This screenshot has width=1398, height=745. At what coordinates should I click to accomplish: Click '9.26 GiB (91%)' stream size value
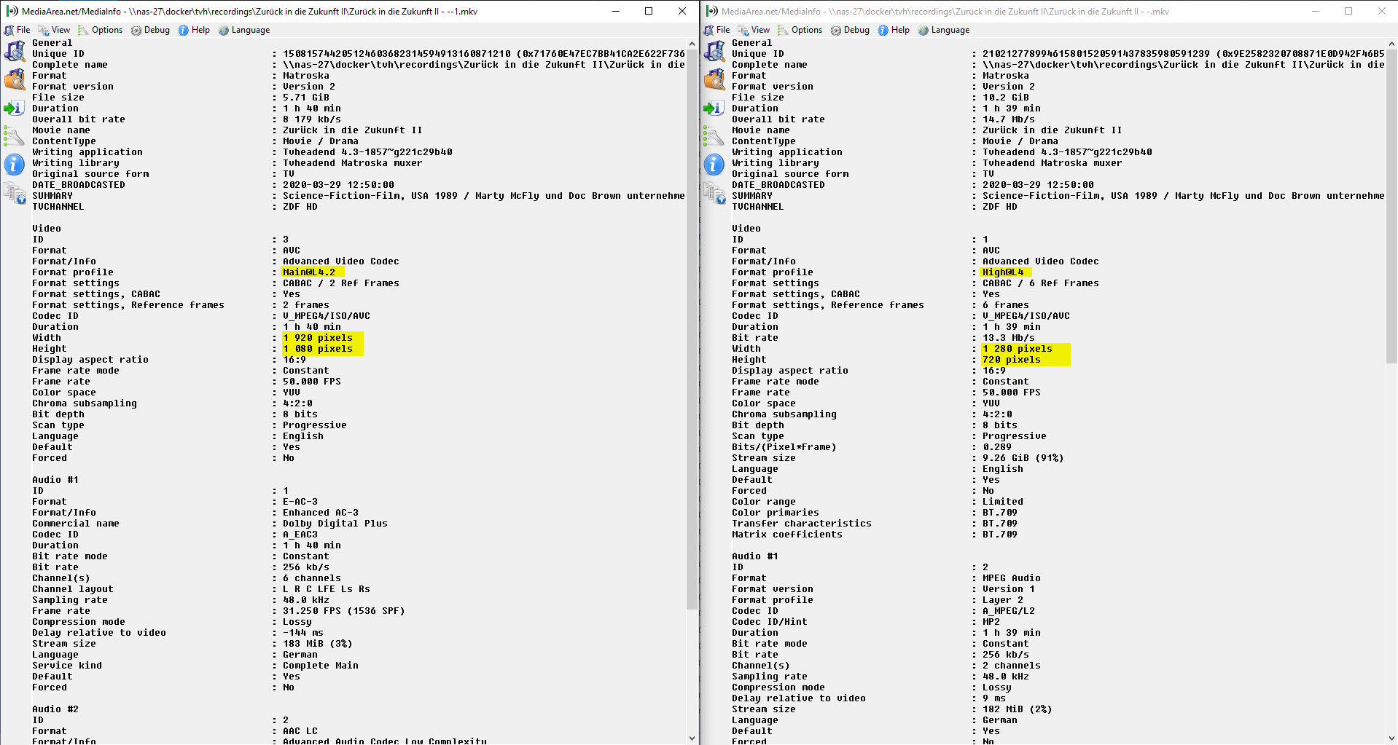(x=1023, y=458)
